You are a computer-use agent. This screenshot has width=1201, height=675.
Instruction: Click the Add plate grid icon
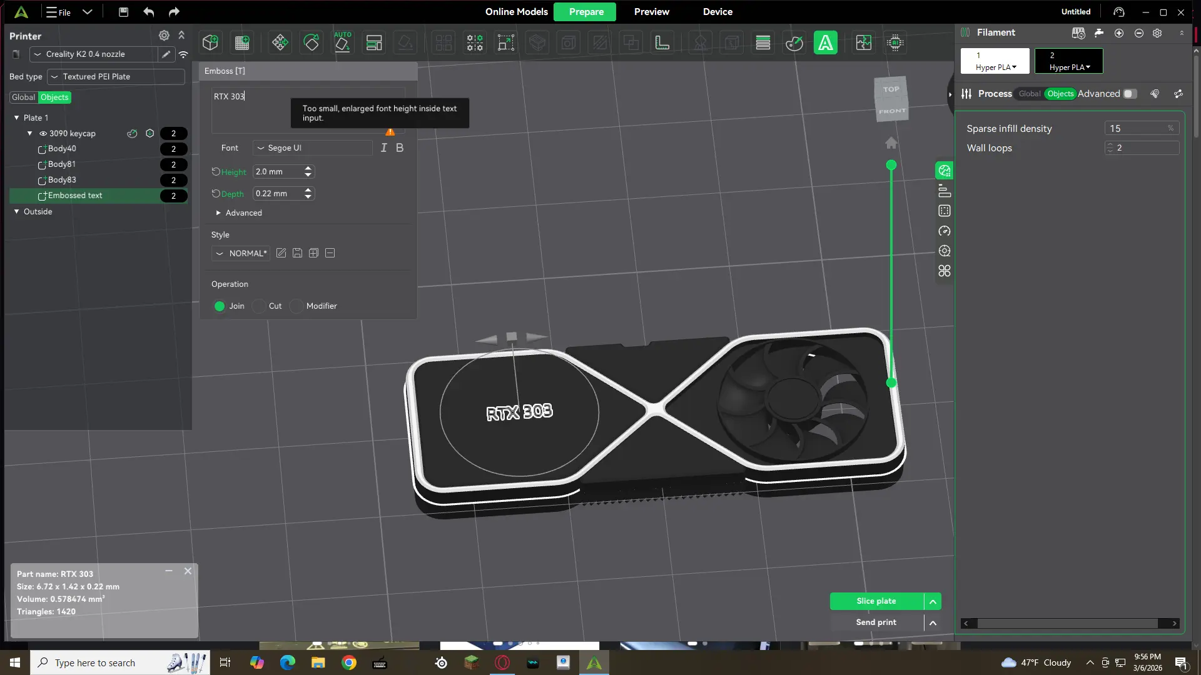[x=242, y=42]
